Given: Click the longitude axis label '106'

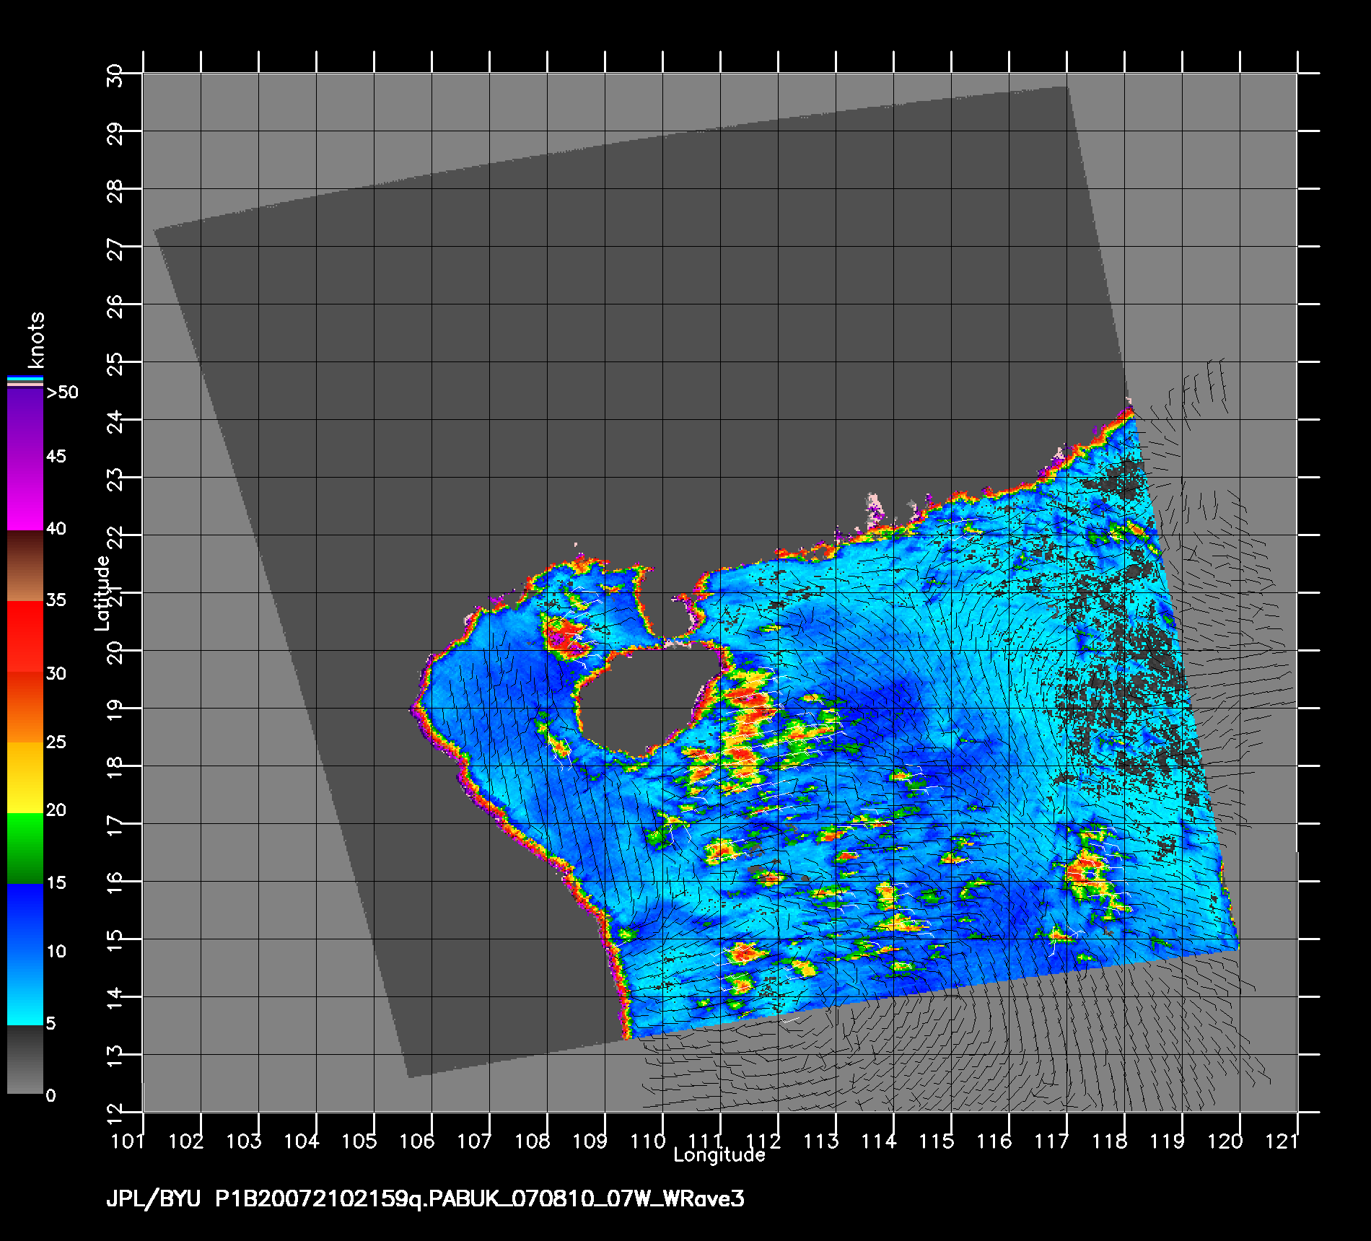Looking at the screenshot, I should click(416, 1141).
